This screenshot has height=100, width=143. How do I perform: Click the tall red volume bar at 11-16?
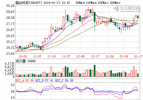(x=51, y=72)
